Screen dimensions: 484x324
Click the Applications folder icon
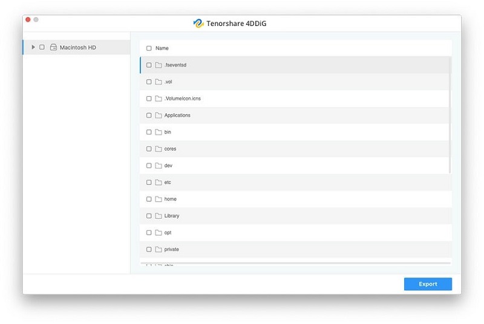(x=158, y=115)
